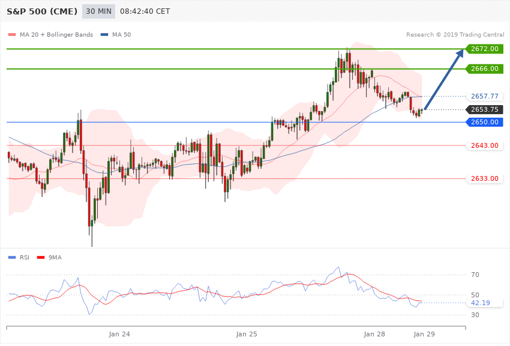This screenshot has height=346, width=510.
Task: Click the 42.19 RSI value label
Action: 485,303
